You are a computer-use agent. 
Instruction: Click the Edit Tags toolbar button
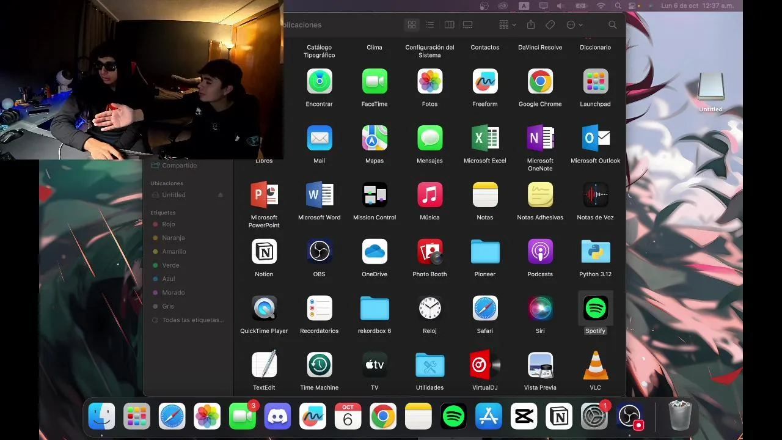[550, 25]
